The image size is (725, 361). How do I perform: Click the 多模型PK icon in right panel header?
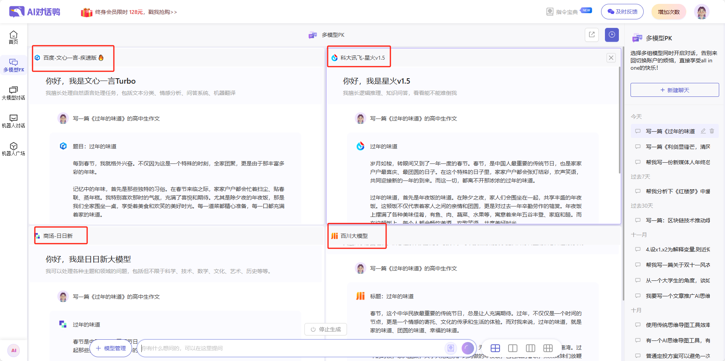point(637,38)
